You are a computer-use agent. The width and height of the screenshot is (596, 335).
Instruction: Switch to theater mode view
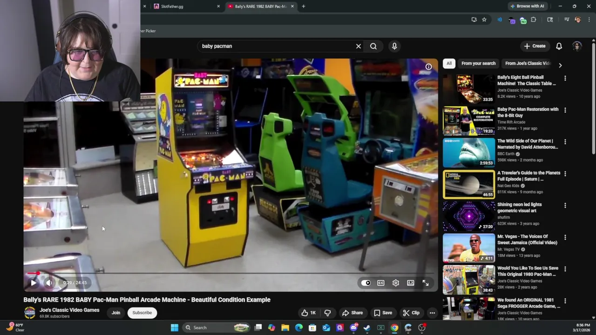(x=411, y=283)
